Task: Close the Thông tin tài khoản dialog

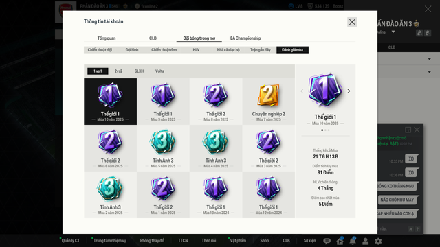Action: (x=352, y=22)
